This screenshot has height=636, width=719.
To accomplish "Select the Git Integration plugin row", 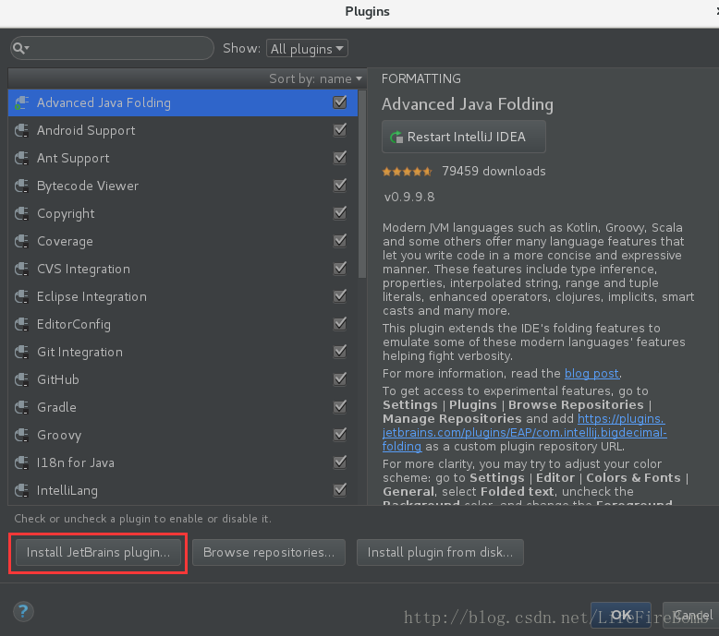I will tap(183, 352).
